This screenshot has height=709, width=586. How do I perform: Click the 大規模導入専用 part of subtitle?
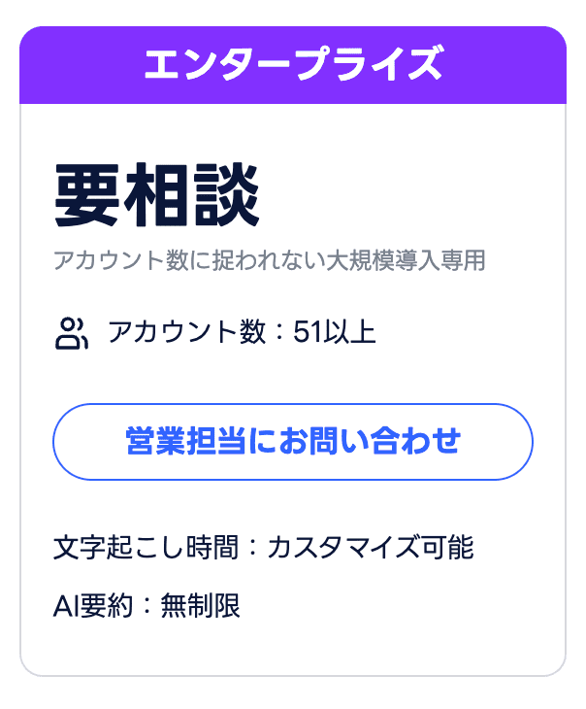tap(406, 260)
